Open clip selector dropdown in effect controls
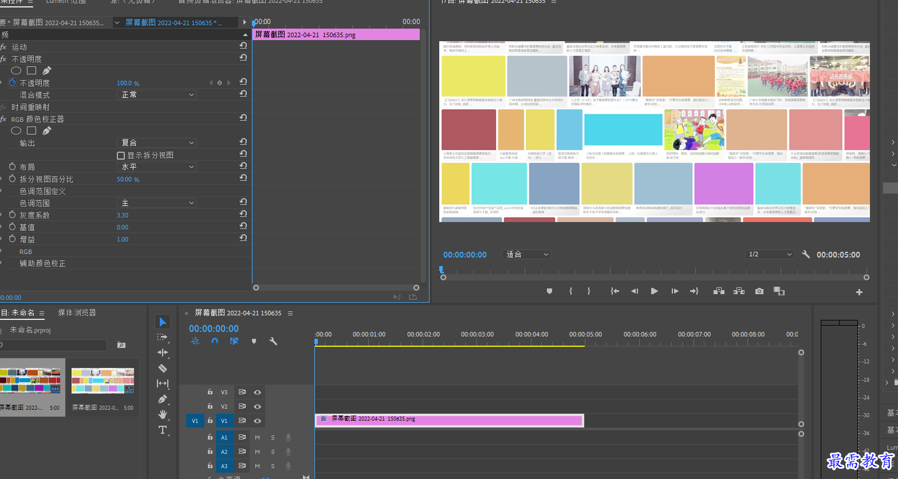The width and height of the screenshot is (898, 479). pos(117,22)
